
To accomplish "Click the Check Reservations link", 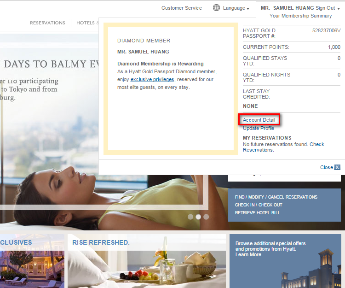I will point(316,145).
